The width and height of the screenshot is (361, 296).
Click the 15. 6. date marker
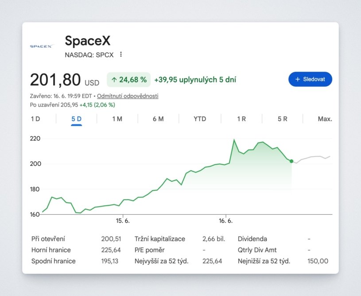pyautogui.click(x=123, y=221)
